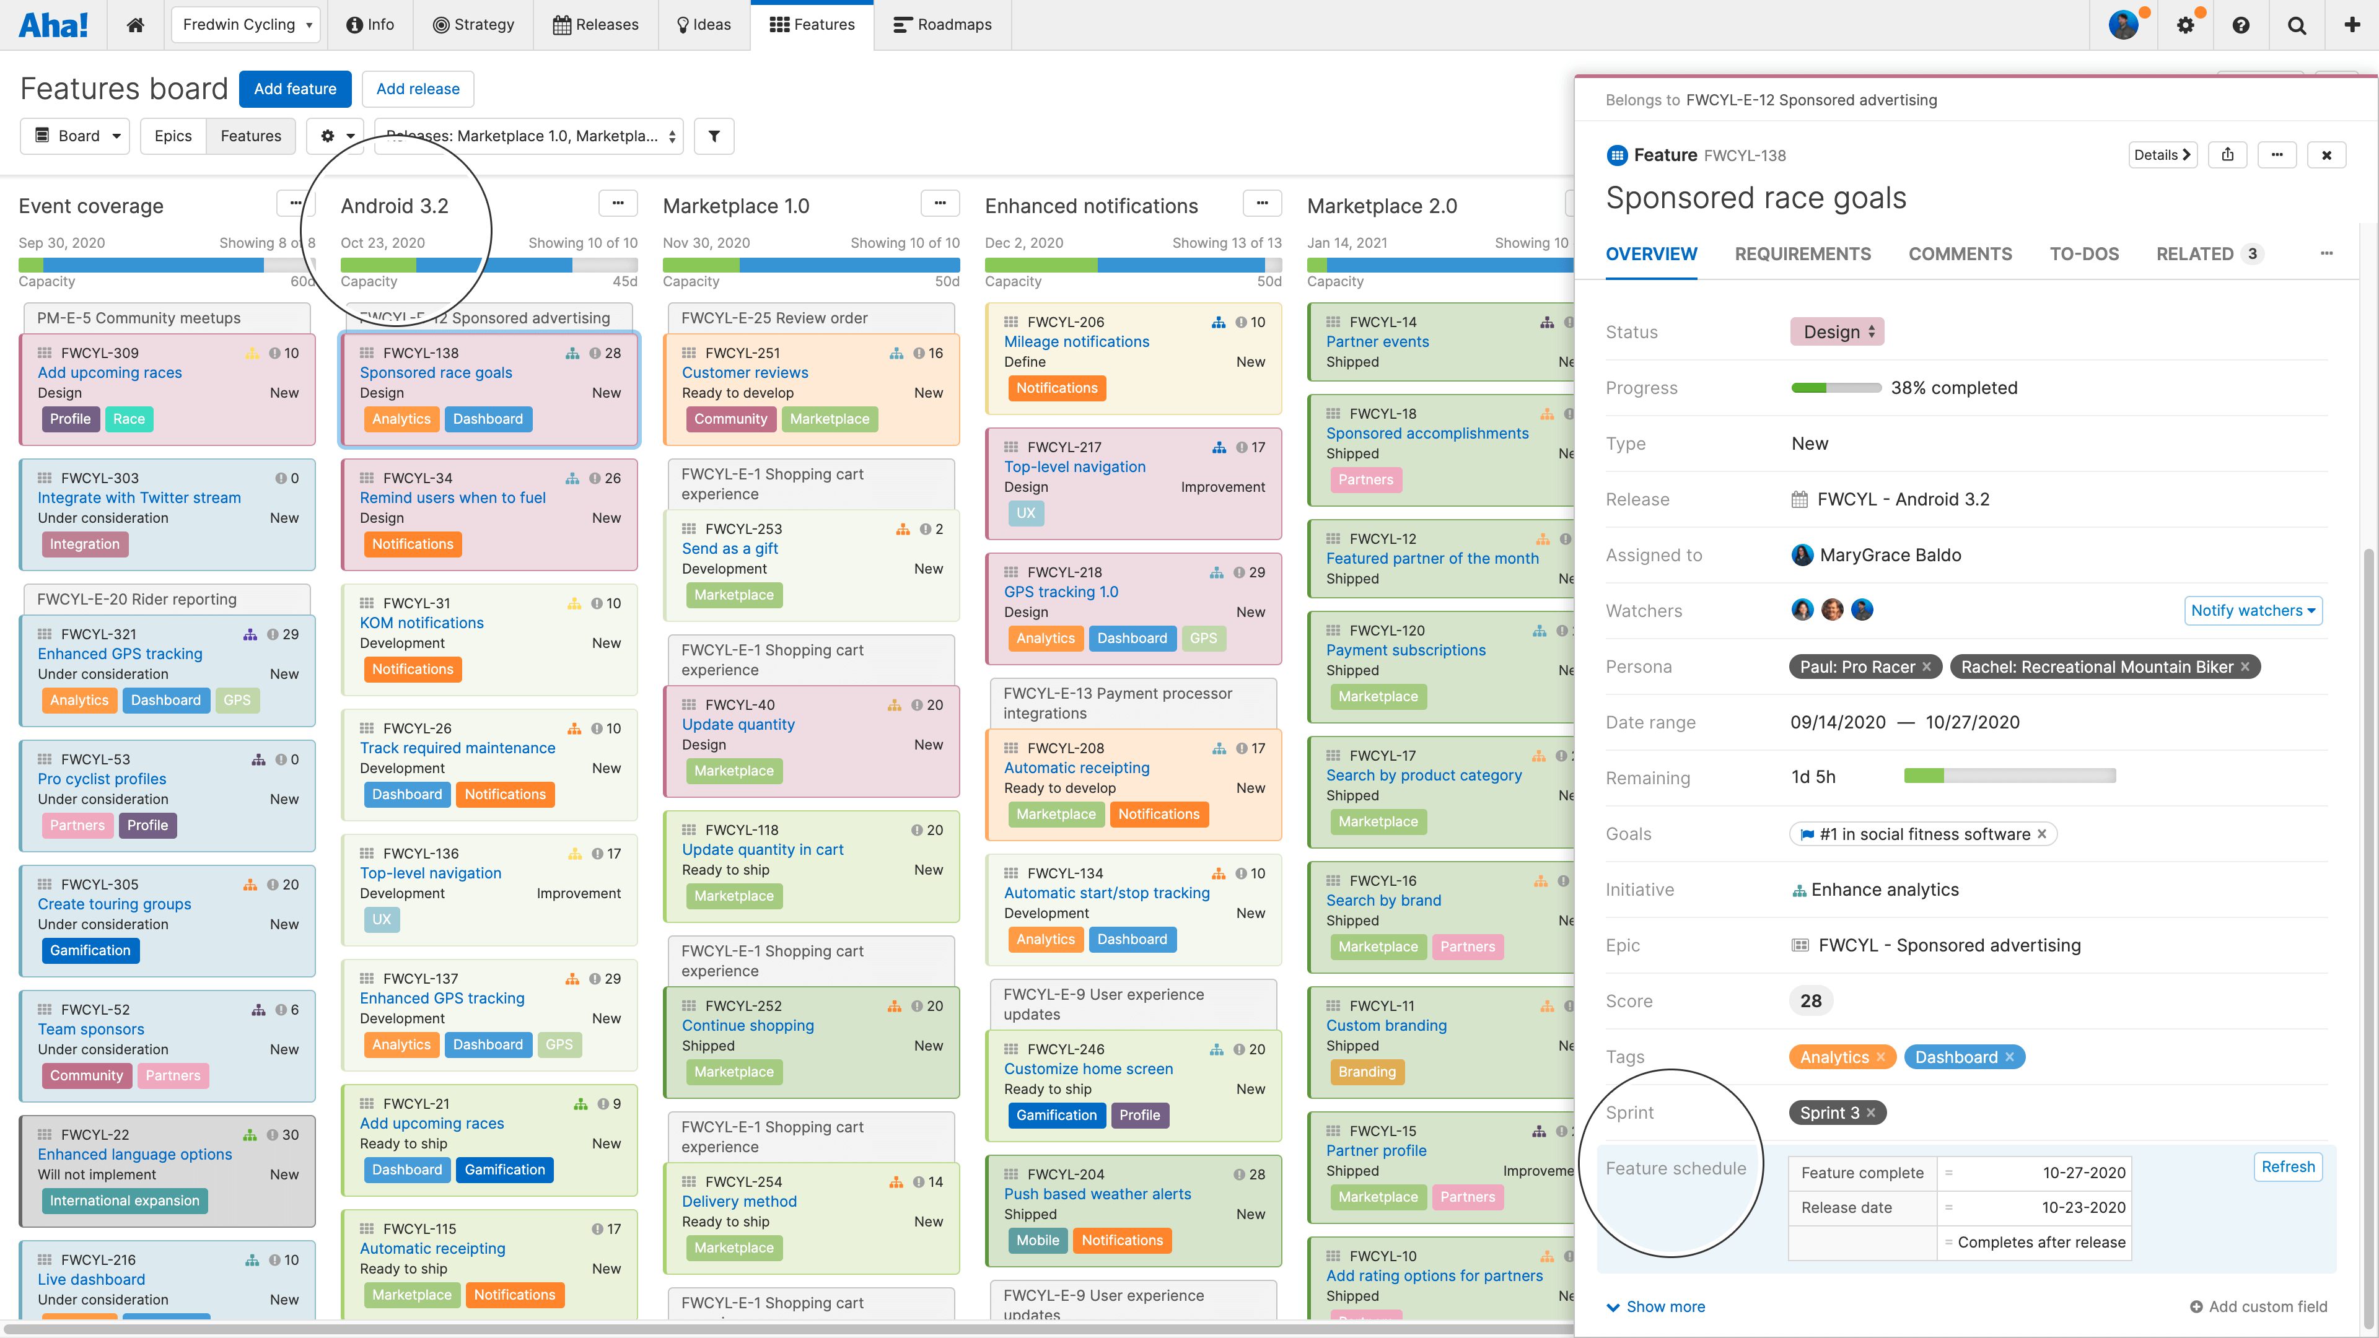Screen dimensions: 2379x1338
Task: Remove Sprint 3 from Sprint field
Action: [x=1871, y=1113]
